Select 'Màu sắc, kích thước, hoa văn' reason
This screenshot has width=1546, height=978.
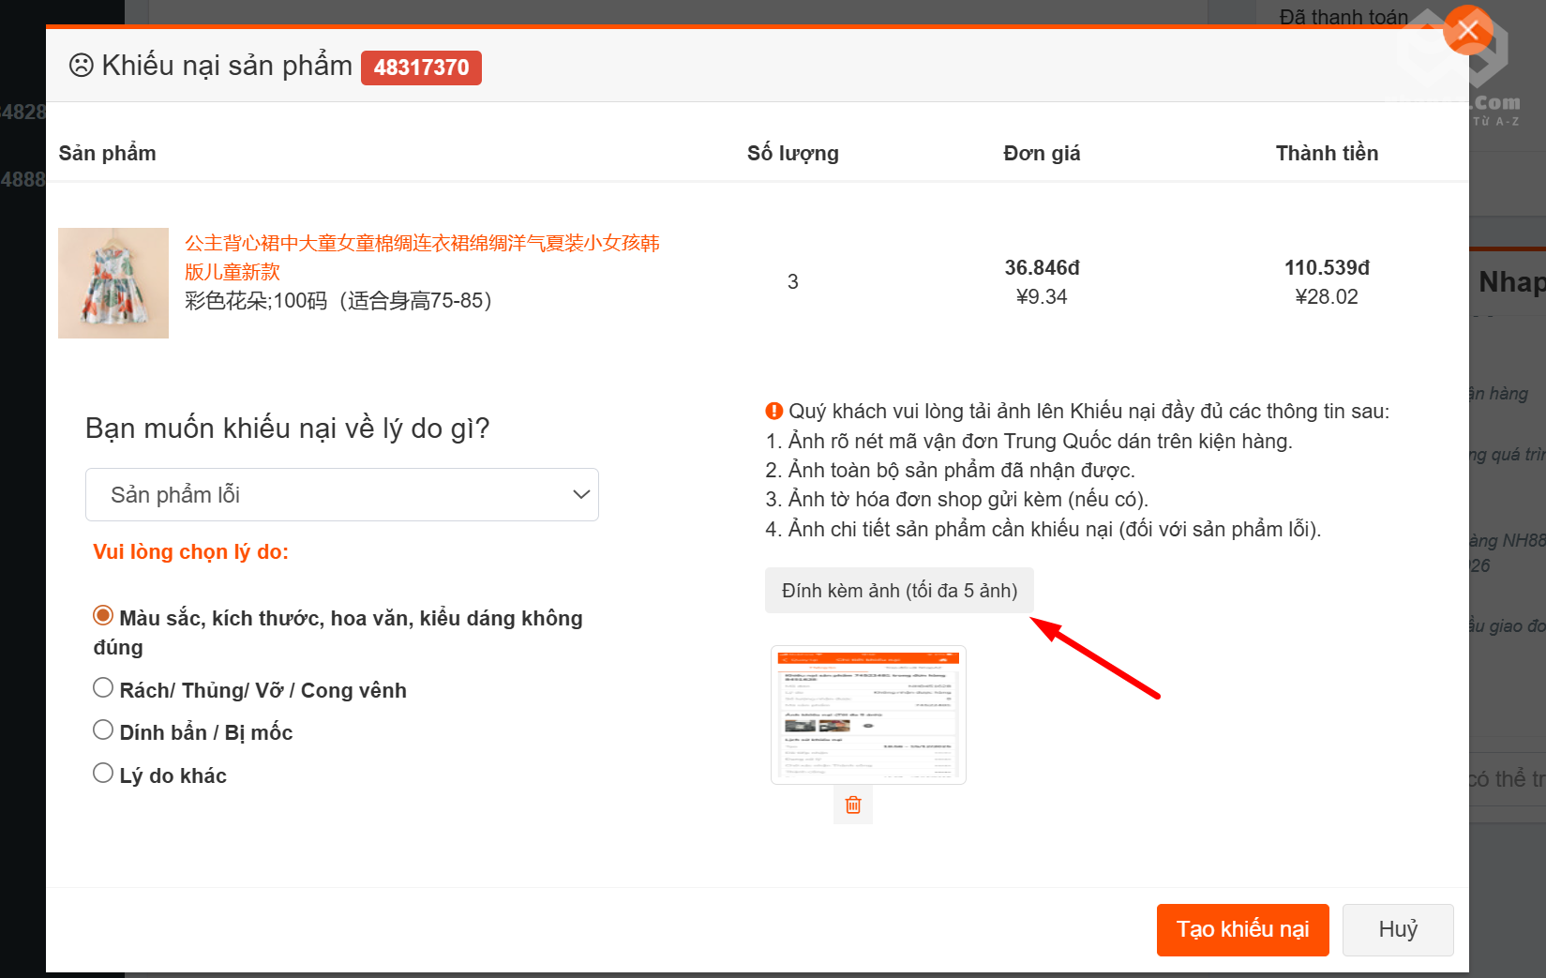click(103, 616)
